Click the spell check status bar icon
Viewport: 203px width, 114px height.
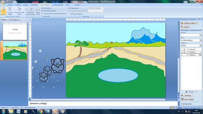coord(22,108)
